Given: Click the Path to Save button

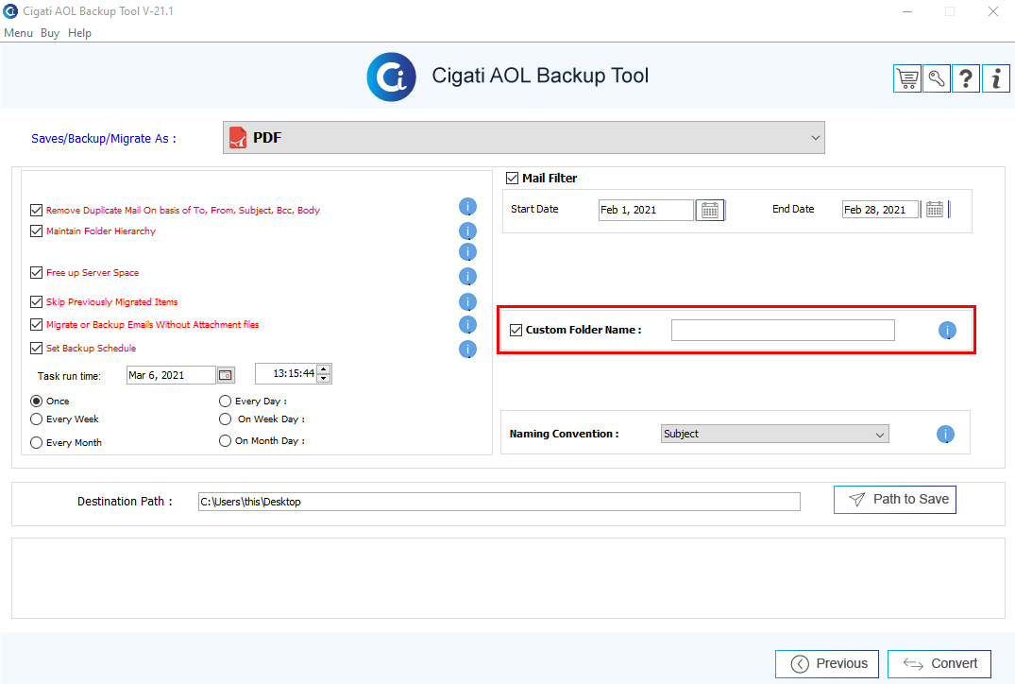Looking at the screenshot, I should pyautogui.click(x=894, y=500).
